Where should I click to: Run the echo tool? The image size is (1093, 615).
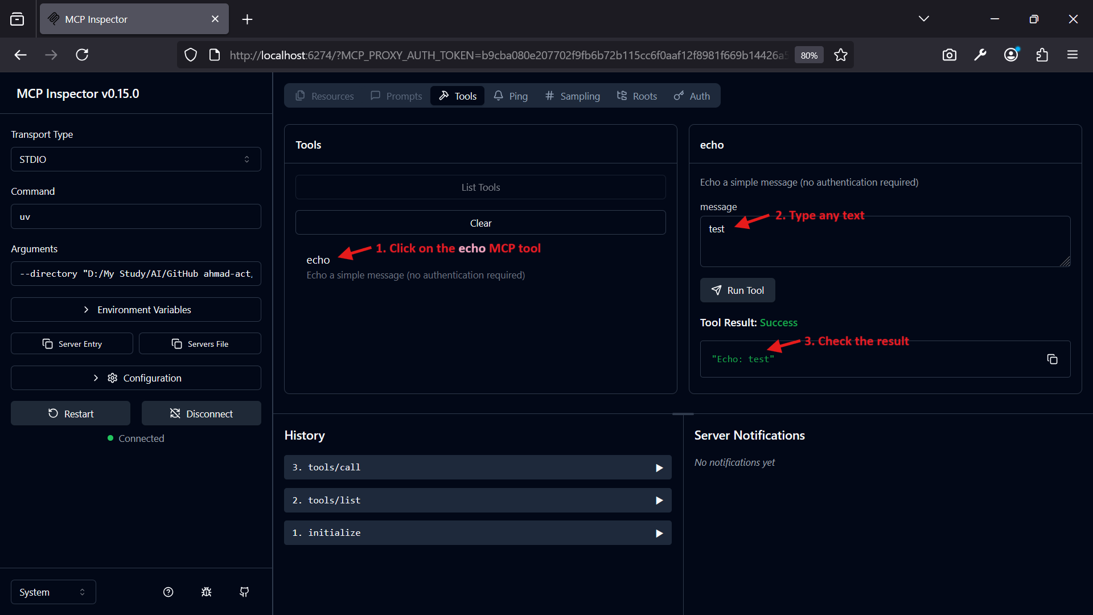point(737,290)
